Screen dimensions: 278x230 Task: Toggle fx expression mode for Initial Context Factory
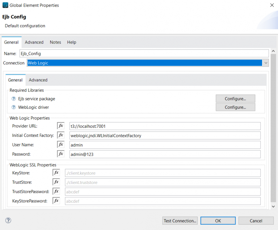(x=61, y=135)
